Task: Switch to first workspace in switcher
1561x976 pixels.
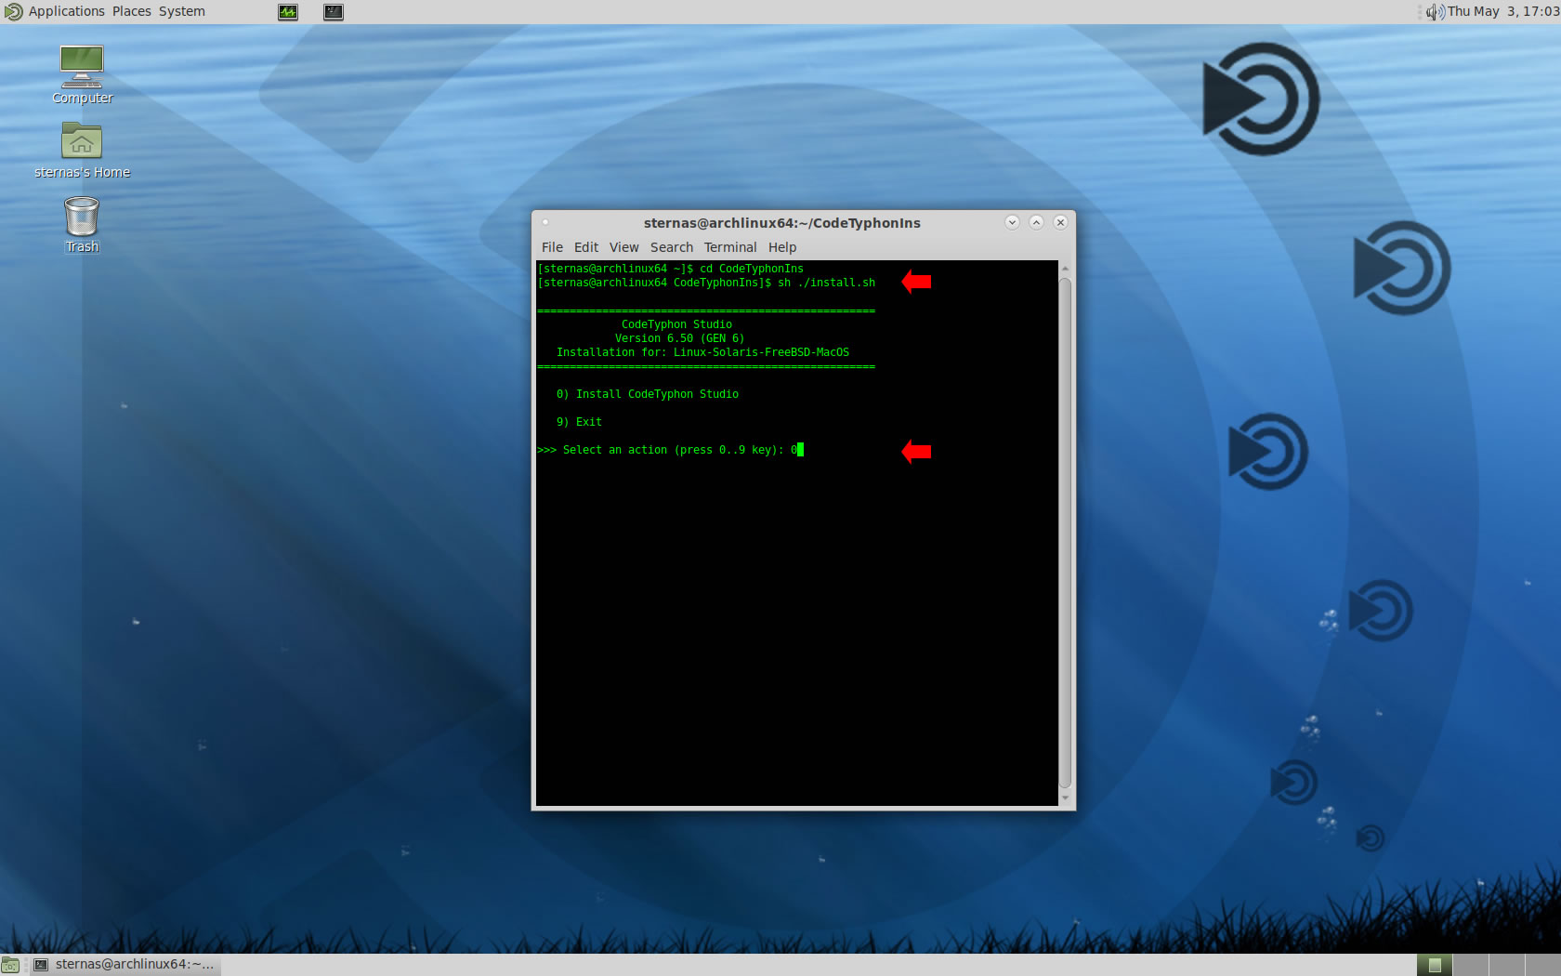Action: click(1435, 965)
